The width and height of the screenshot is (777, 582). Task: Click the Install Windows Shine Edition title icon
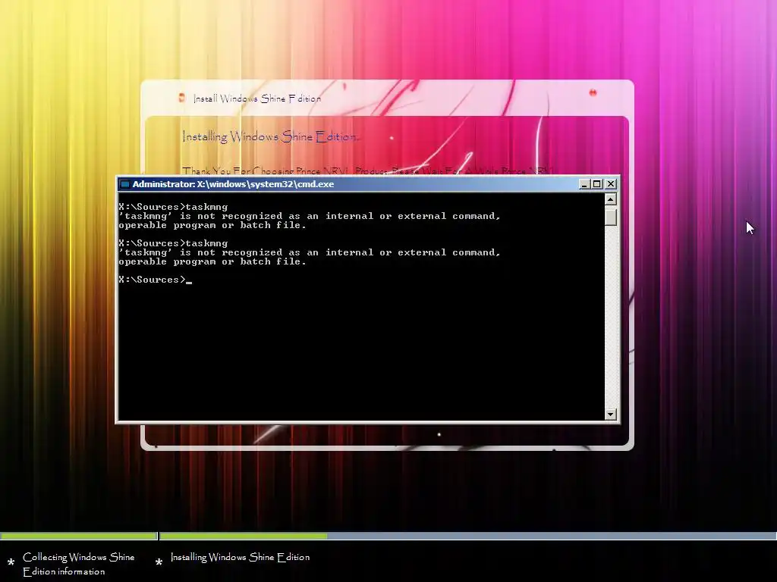coord(182,98)
